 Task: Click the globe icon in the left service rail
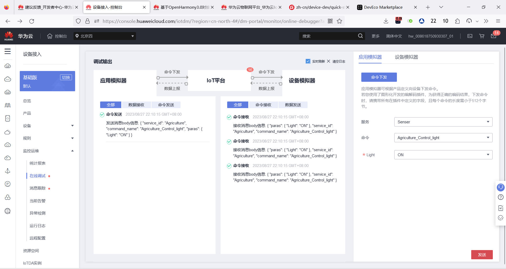point(8,211)
